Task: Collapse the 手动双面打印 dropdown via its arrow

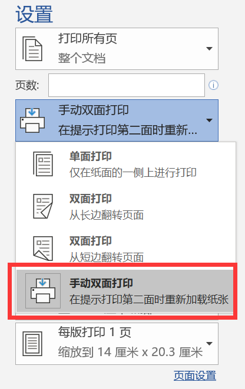Action: point(210,120)
